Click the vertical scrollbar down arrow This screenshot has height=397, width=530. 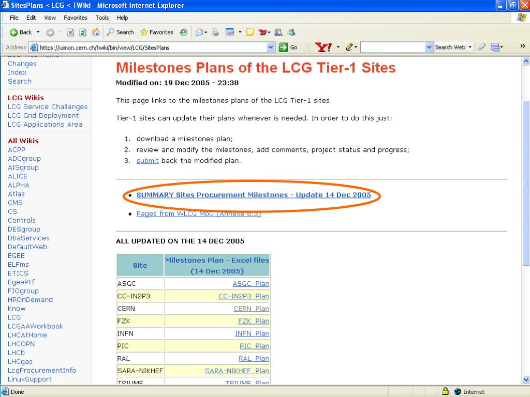click(x=526, y=379)
